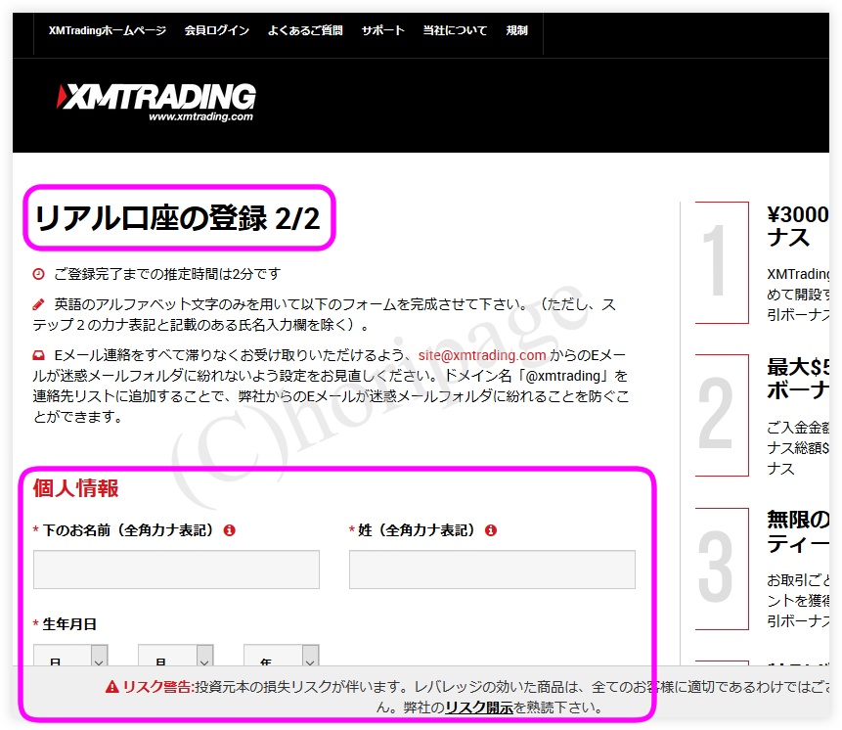Click the XMTrading logo
The height and width of the screenshot is (730, 842).
coord(155,102)
